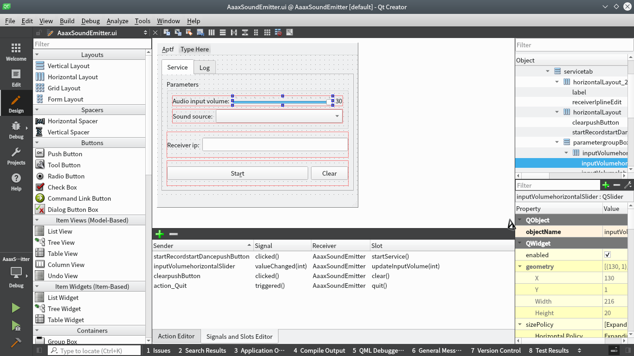Remove connection using the minus icon
The width and height of the screenshot is (634, 356).
173,234
